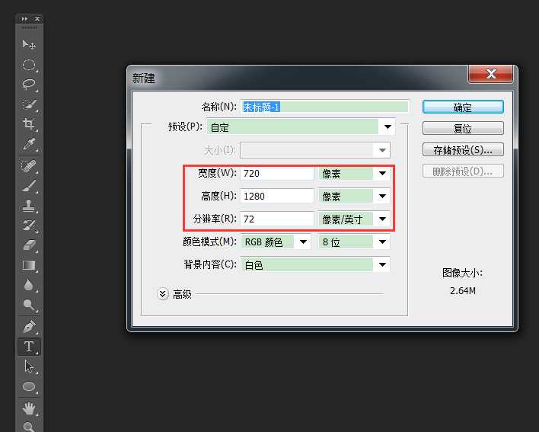The image size is (539, 432).
Task: Select the Move tool
Action: tap(29, 45)
